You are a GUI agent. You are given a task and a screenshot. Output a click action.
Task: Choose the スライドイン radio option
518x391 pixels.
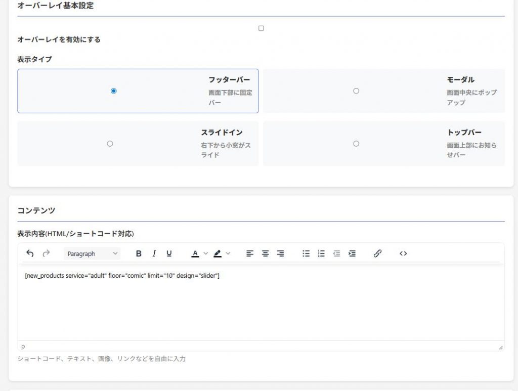[x=110, y=144]
